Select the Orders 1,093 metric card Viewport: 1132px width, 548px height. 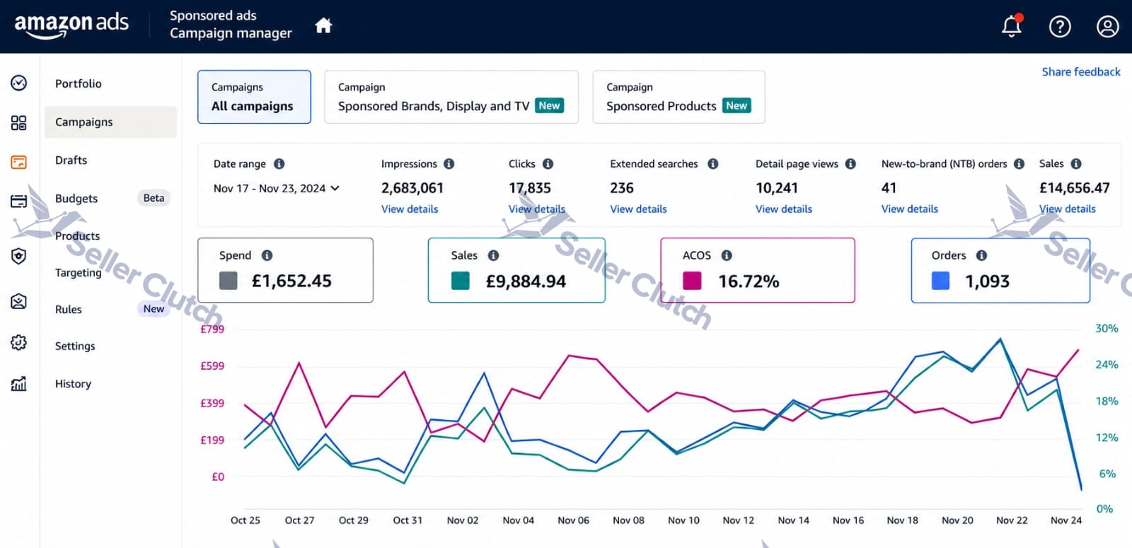[x=1000, y=270]
